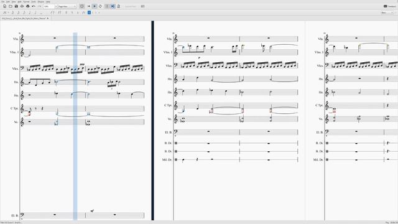Viewport: 398px width, 224px height.
Task: Toggle pan score during playback
Action: click(x=113, y=6)
